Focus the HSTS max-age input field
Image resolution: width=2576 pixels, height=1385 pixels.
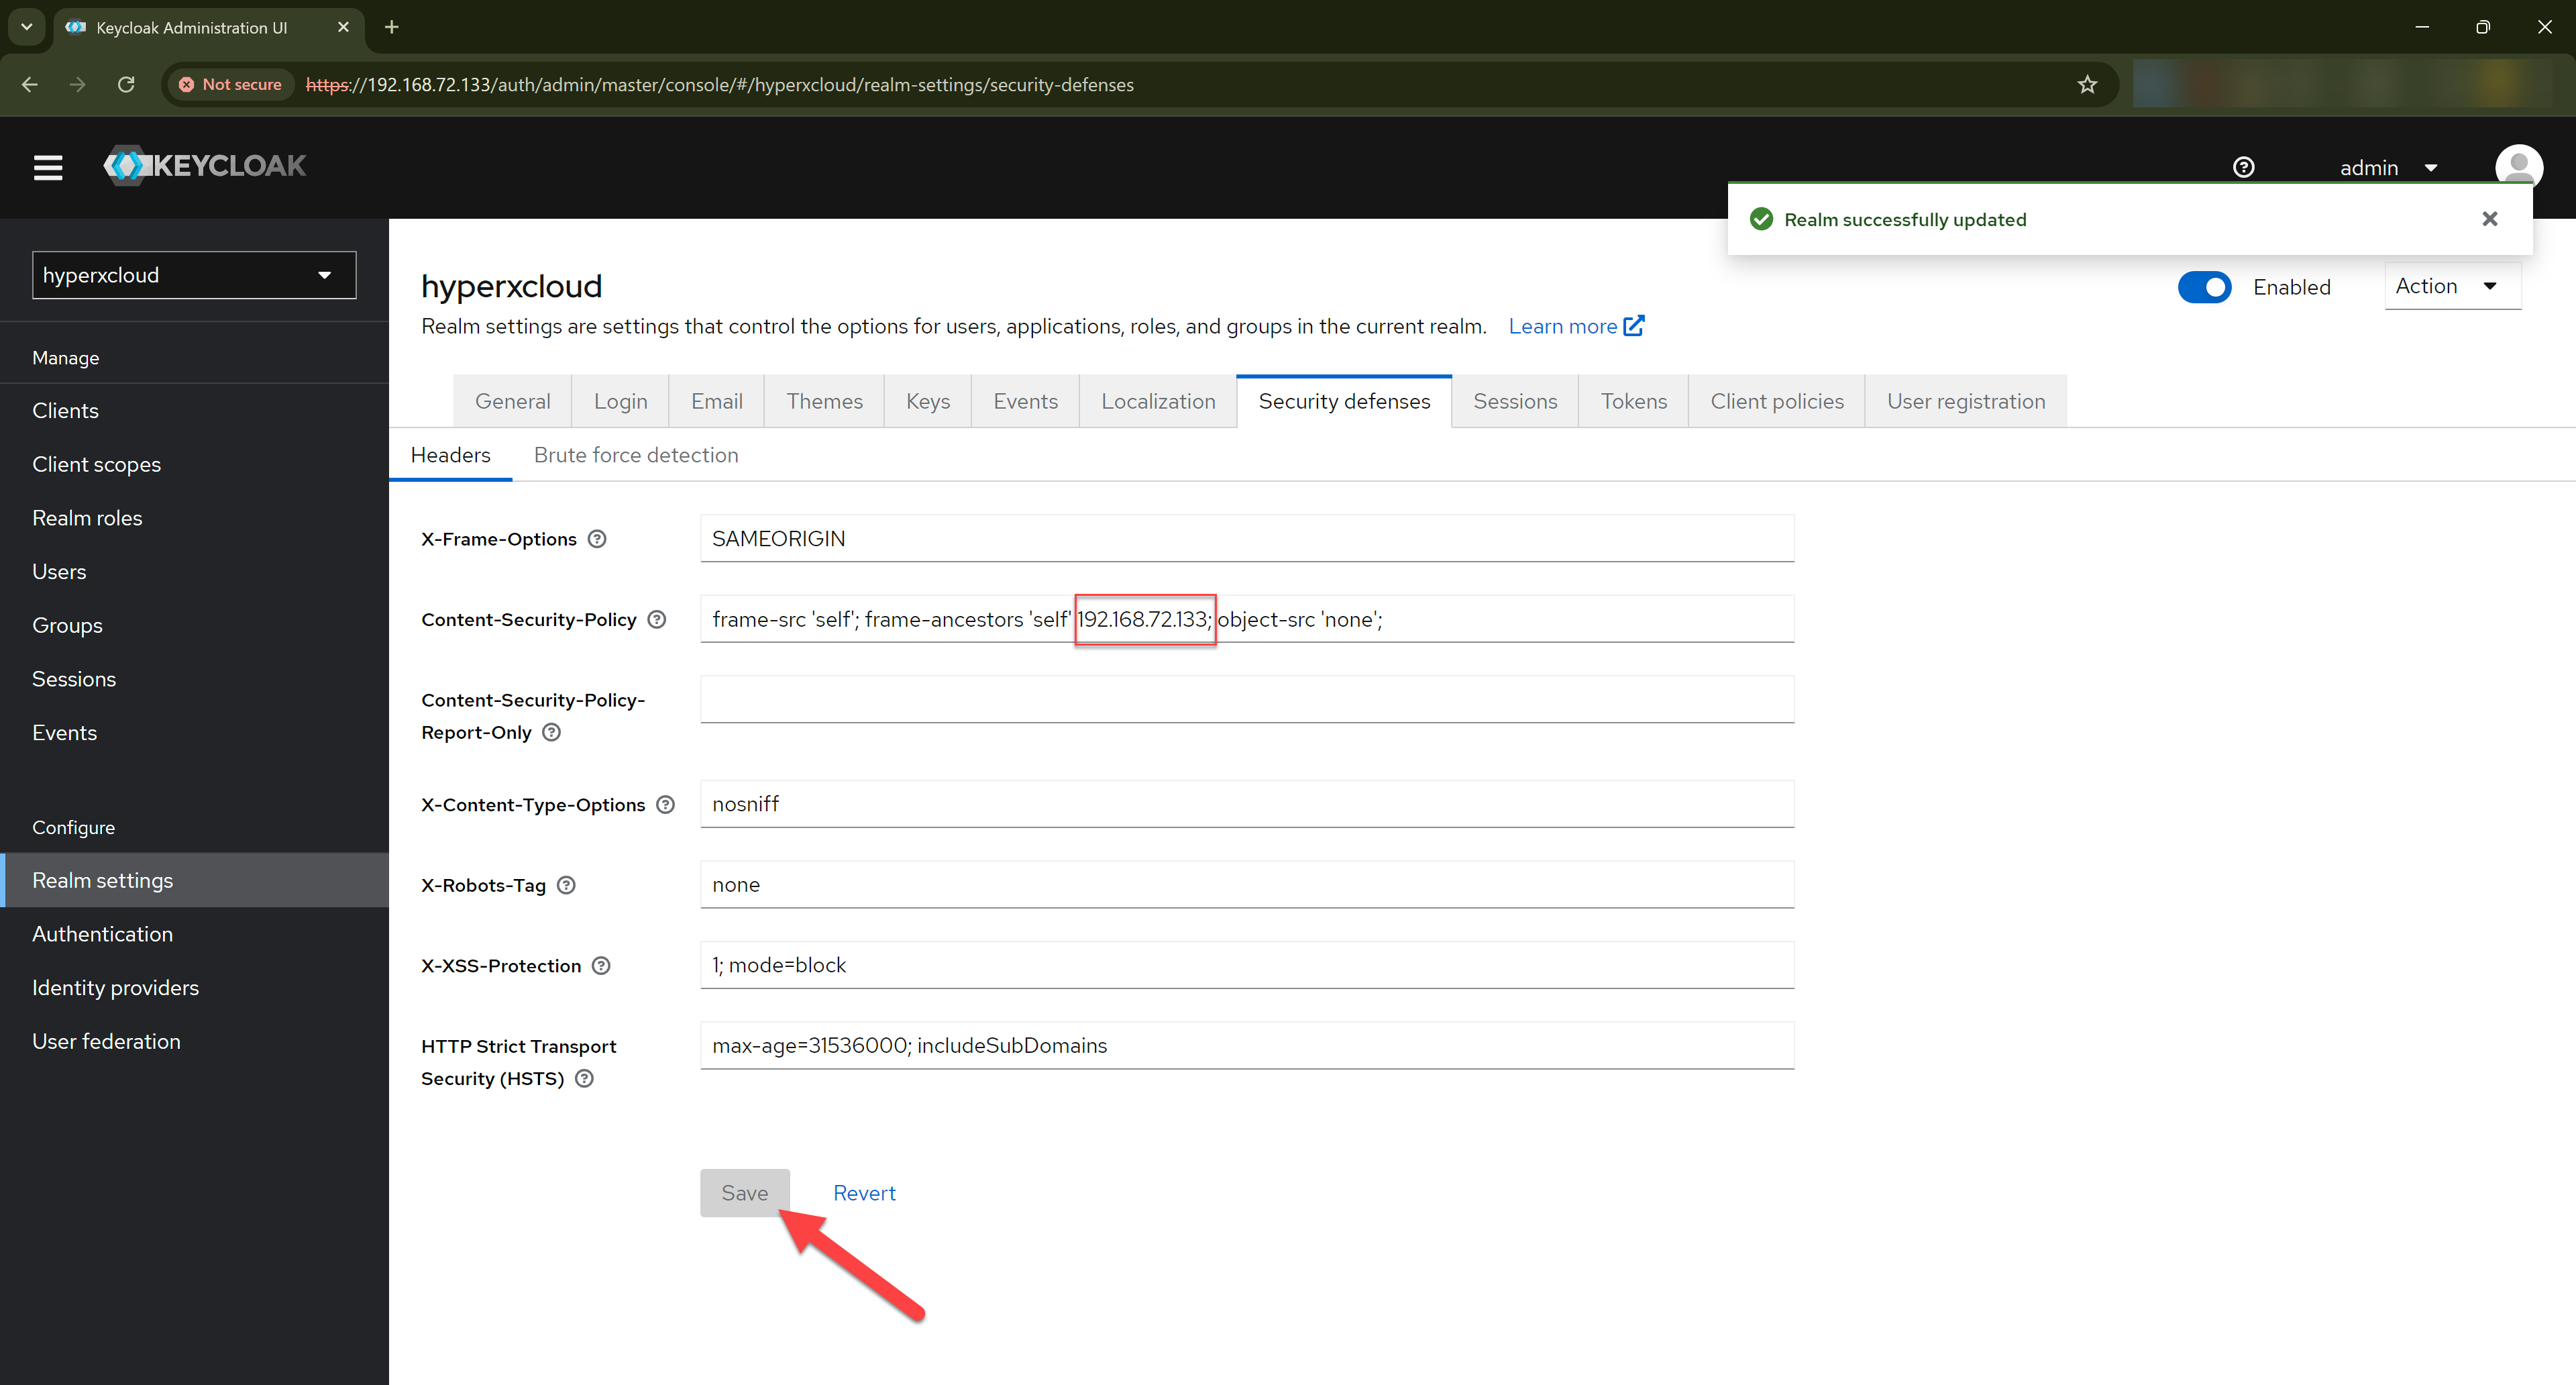[1247, 1046]
